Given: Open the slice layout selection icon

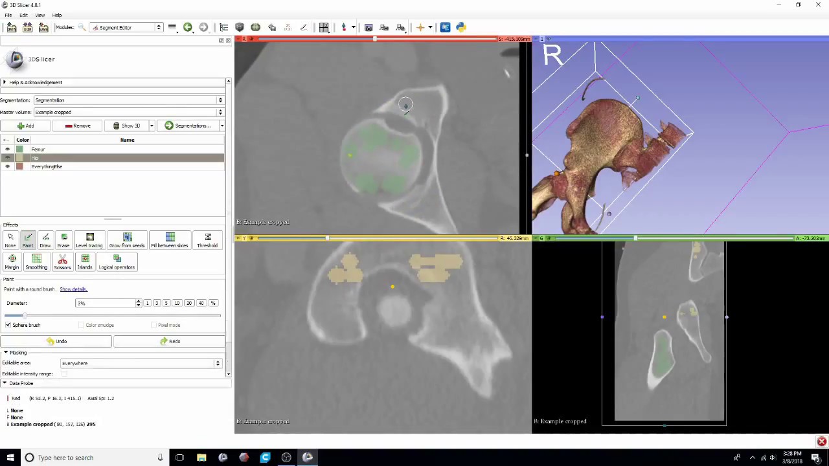Looking at the screenshot, I should point(324,27).
